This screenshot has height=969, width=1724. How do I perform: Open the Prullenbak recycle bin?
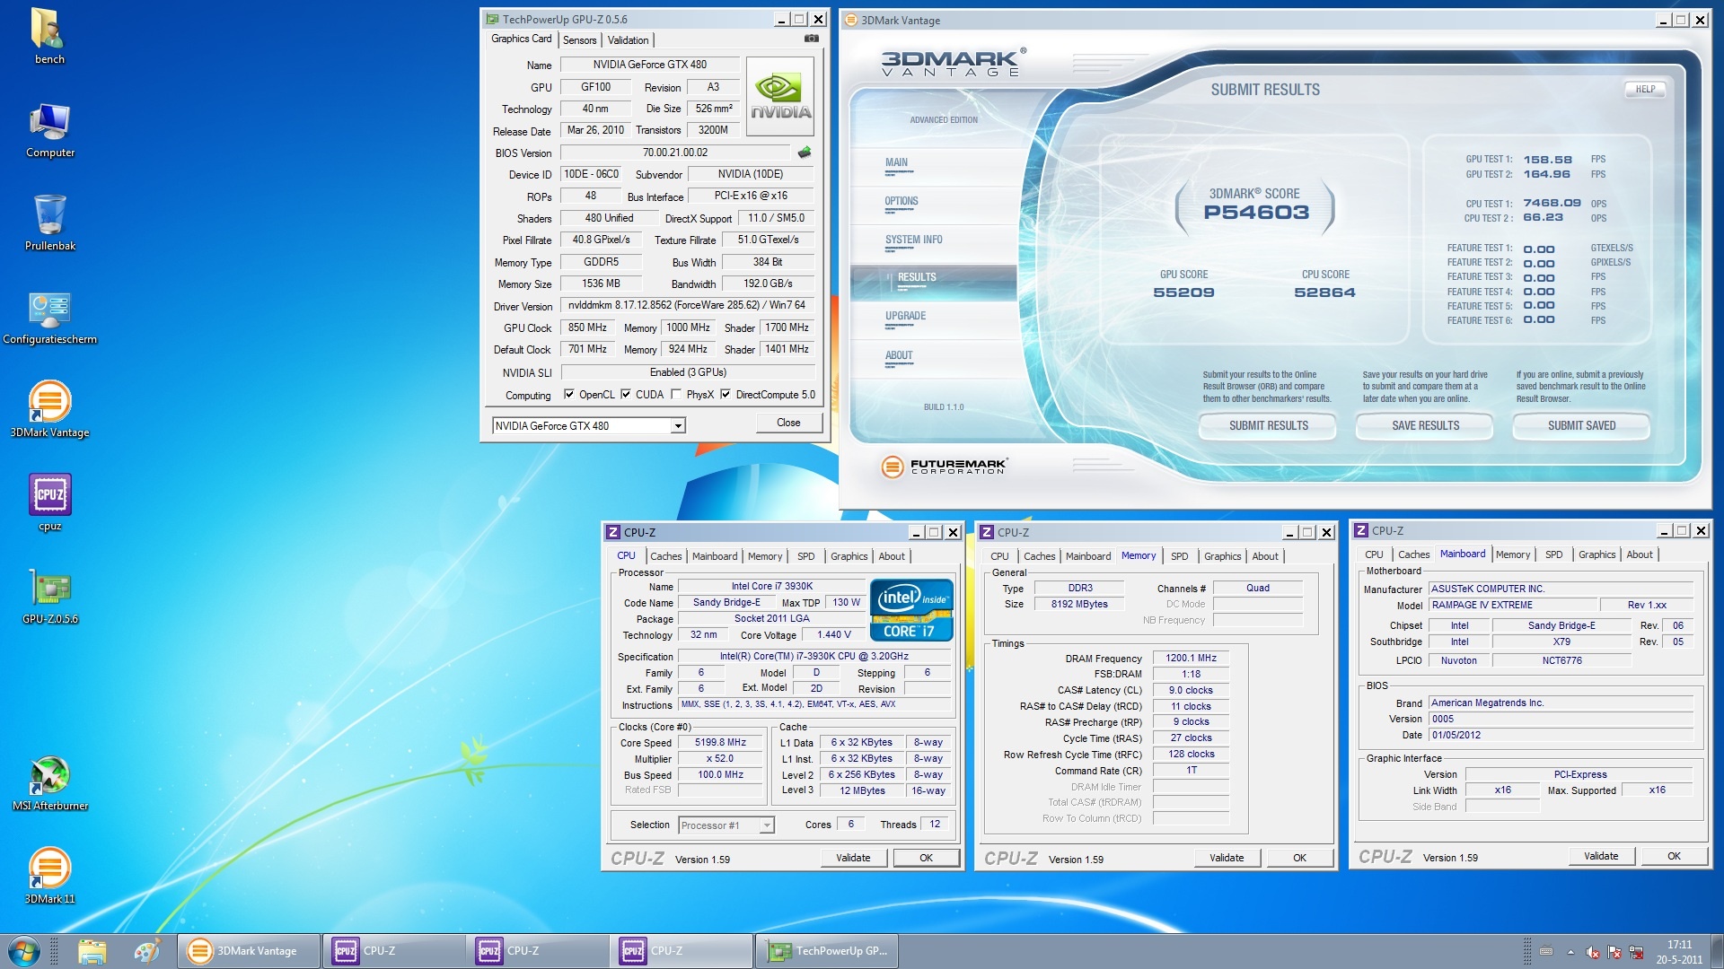click(x=50, y=215)
